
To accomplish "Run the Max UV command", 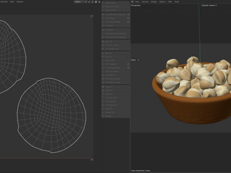I will click(x=115, y=41).
